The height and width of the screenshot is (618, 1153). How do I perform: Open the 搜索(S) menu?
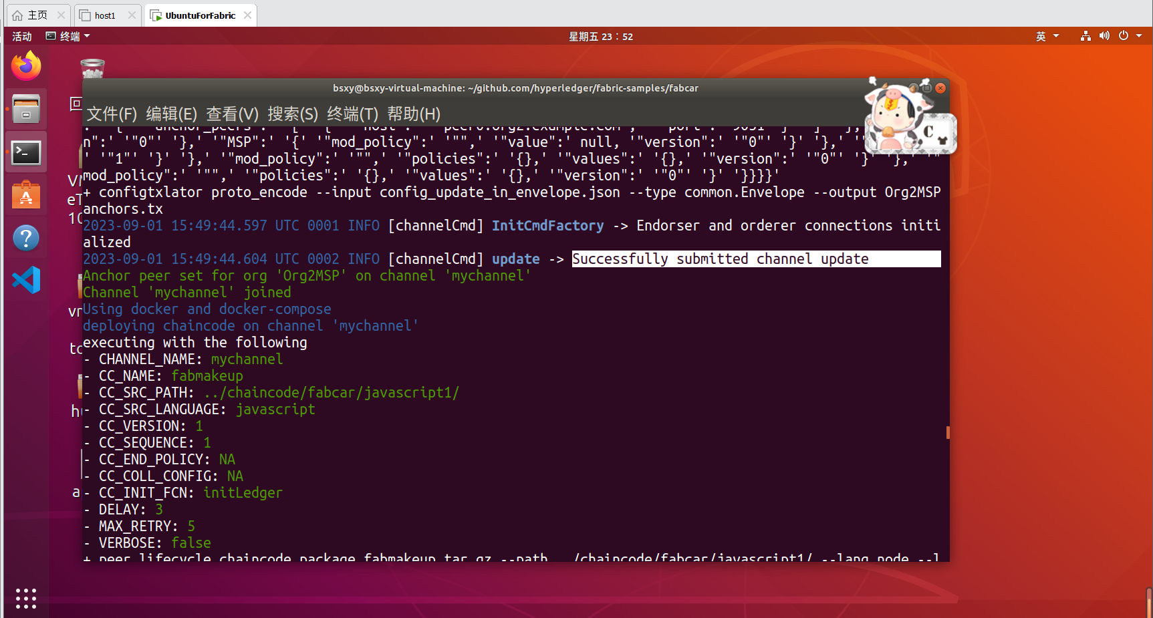(x=293, y=114)
